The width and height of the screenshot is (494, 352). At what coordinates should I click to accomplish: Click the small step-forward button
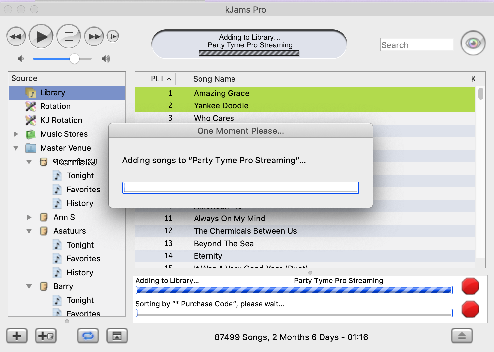click(x=113, y=36)
